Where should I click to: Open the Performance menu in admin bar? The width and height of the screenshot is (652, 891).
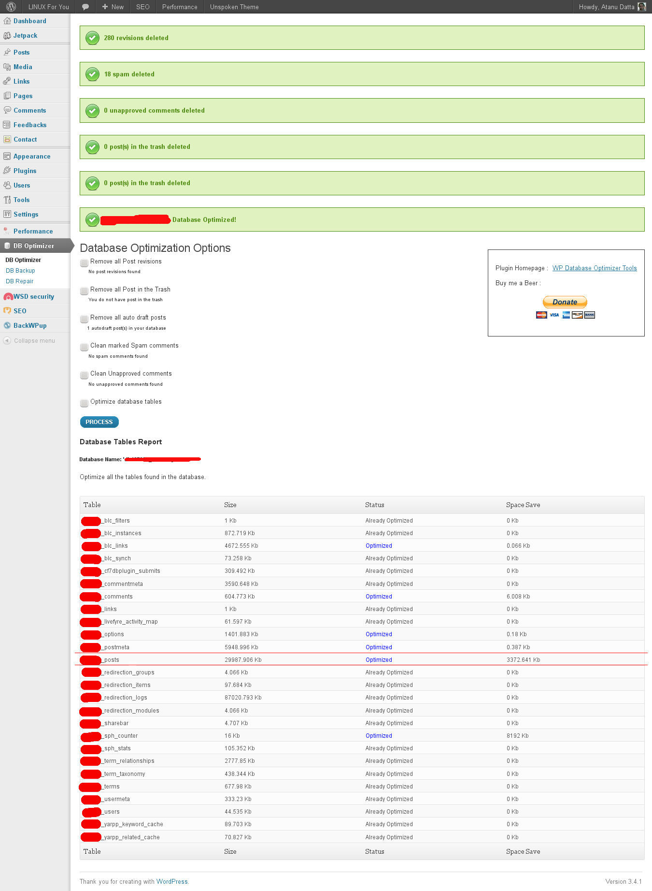(180, 7)
